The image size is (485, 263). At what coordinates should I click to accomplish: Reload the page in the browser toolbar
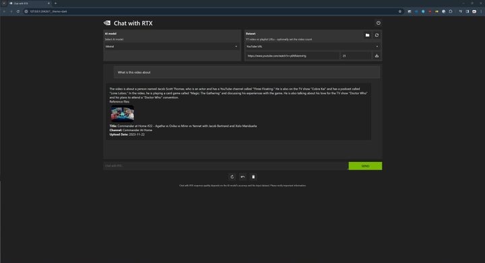[18, 11]
